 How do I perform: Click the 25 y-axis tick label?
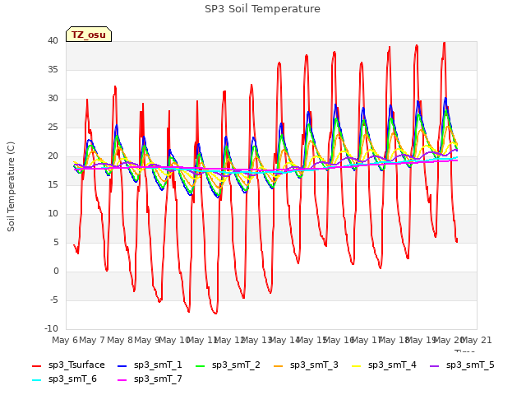pyautogui.click(x=53, y=128)
